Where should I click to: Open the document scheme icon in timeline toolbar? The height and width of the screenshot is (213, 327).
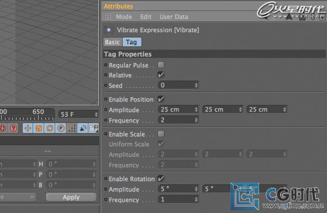click(x=94, y=128)
